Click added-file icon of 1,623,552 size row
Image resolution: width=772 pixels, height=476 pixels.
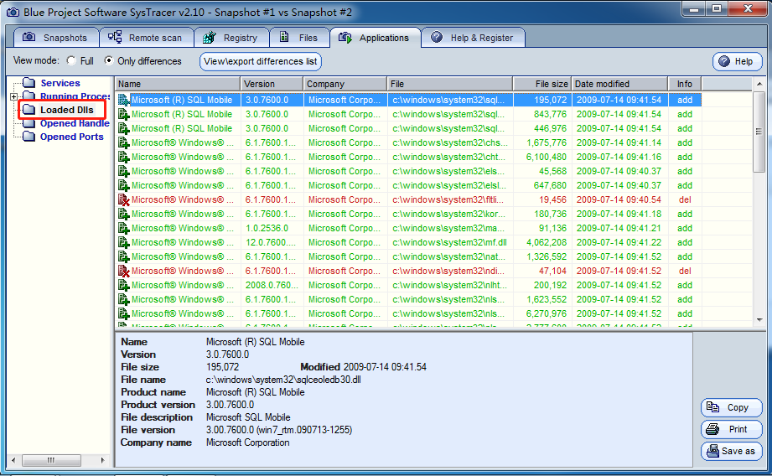pyautogui.click(x=123, y=300)
